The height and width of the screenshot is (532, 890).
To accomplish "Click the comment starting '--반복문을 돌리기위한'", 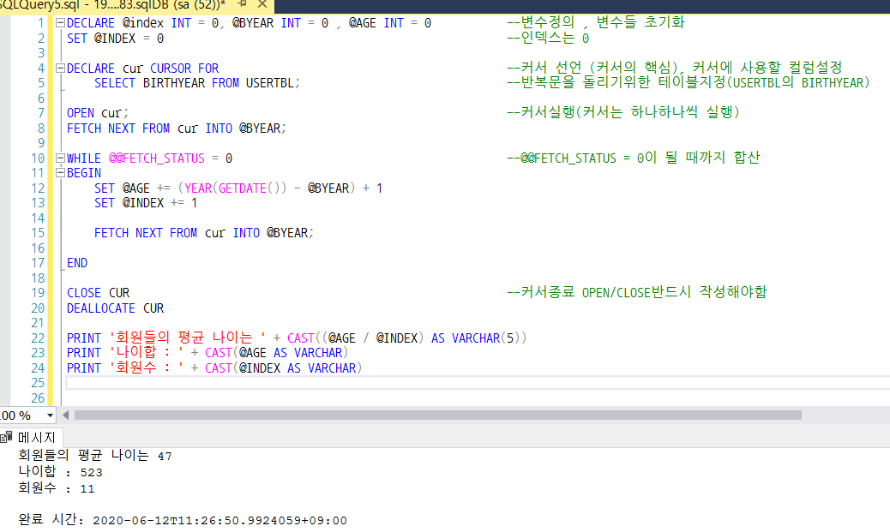I will tap(688, 82).
